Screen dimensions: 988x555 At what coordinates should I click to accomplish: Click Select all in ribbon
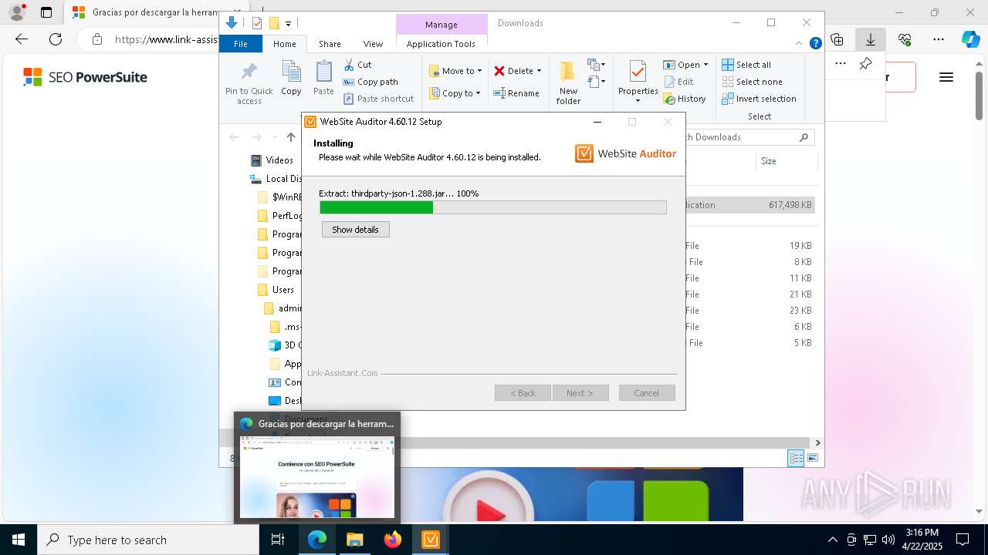pos(746,65)
